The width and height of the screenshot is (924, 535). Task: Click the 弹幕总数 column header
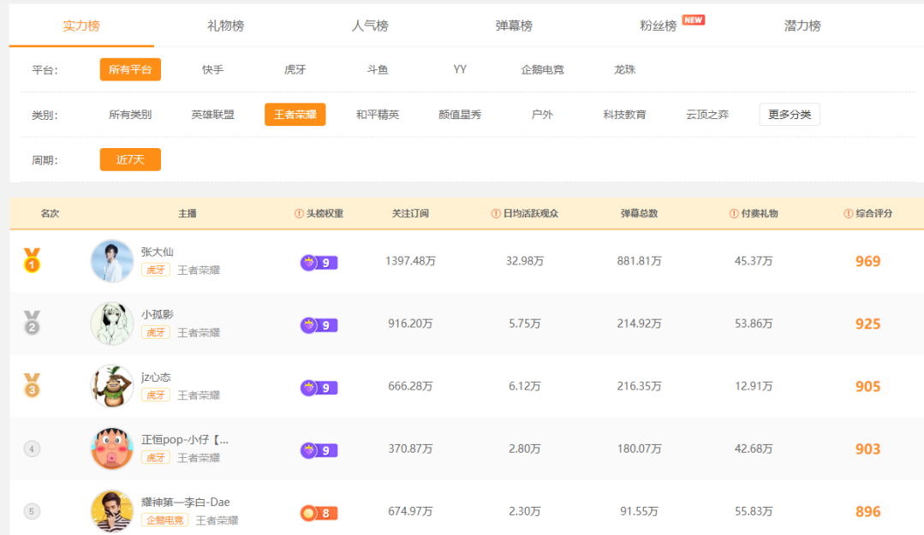point(640,213)
